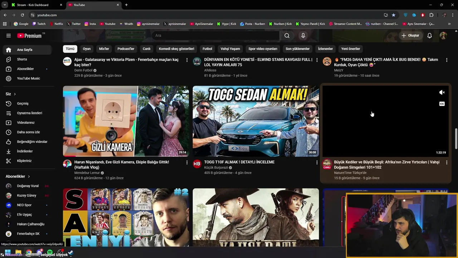Open more options for Büyük Kediler video
Viewport: 458px width, 258px height.
pyautogui.click(x=447, y=162)
